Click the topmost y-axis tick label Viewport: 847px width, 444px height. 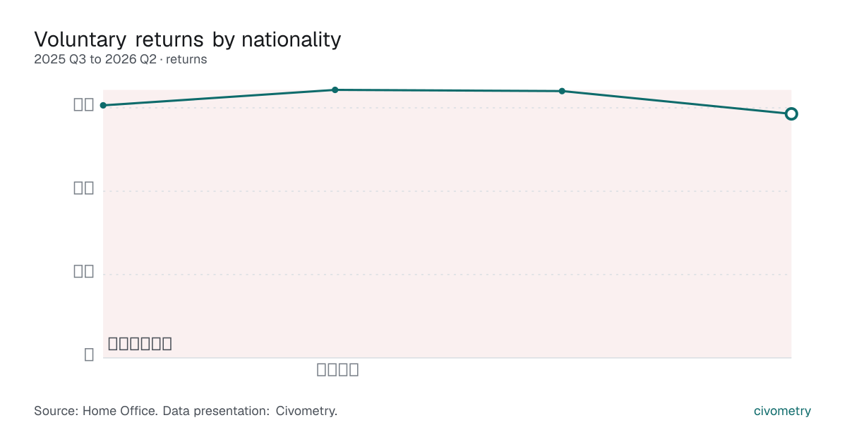(84, 104)
